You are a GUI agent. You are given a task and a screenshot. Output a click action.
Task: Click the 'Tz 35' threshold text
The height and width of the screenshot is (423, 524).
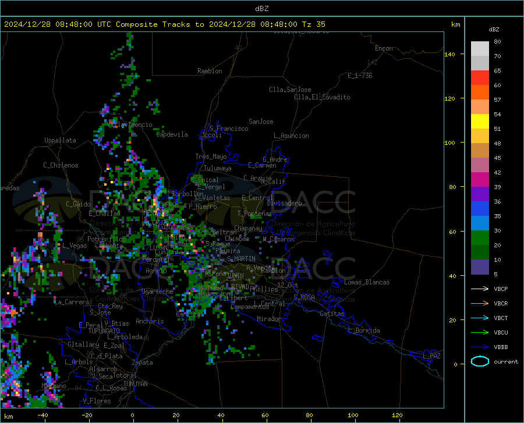click(x=313, y=24)
